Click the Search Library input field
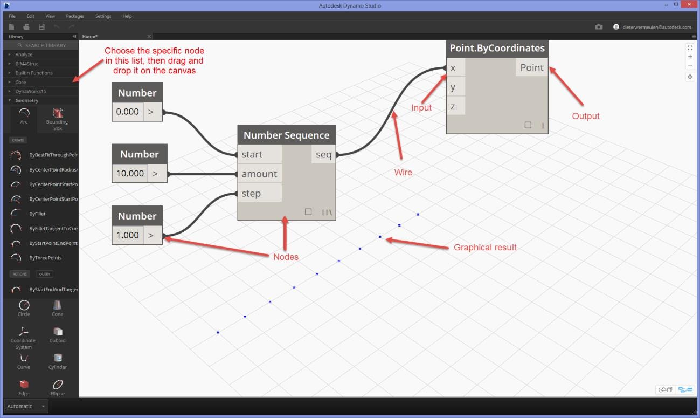The image size is (700, 418). pyautogui.click(x=41, y=45)
